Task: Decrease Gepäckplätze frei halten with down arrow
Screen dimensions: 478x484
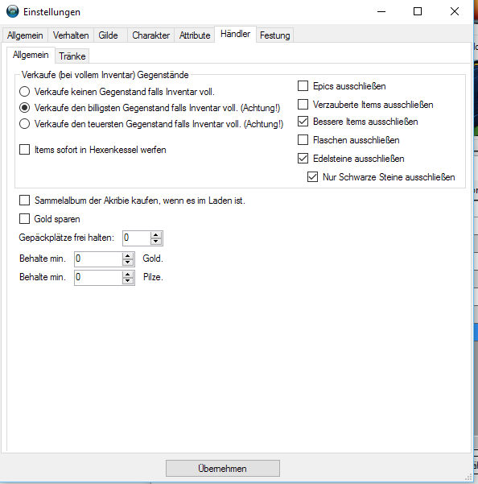Action: tap(156, 242)
